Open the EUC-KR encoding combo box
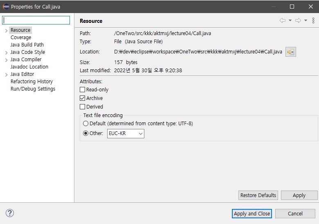319x224 pixels. 126,133
